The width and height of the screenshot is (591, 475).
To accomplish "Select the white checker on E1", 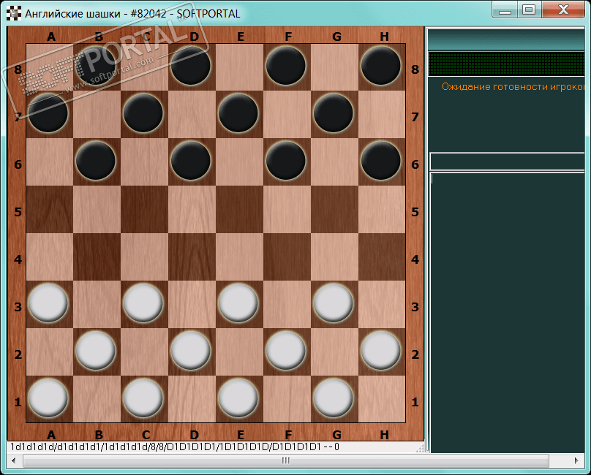I will coord(238,398).
